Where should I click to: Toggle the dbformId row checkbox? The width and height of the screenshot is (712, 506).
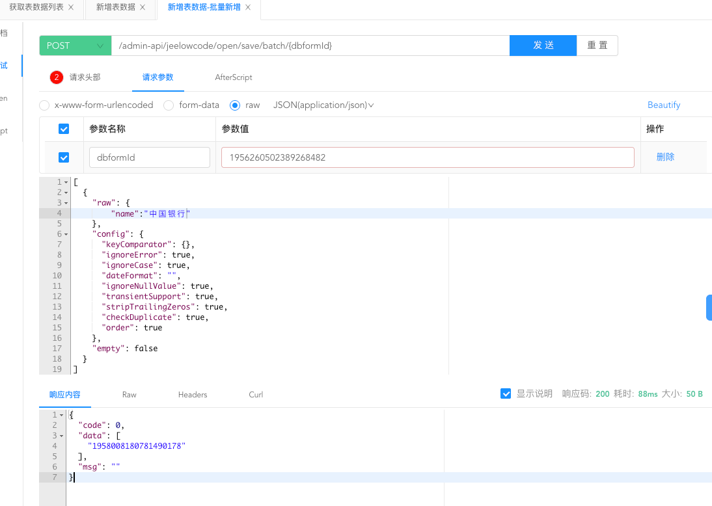(64, 157)
